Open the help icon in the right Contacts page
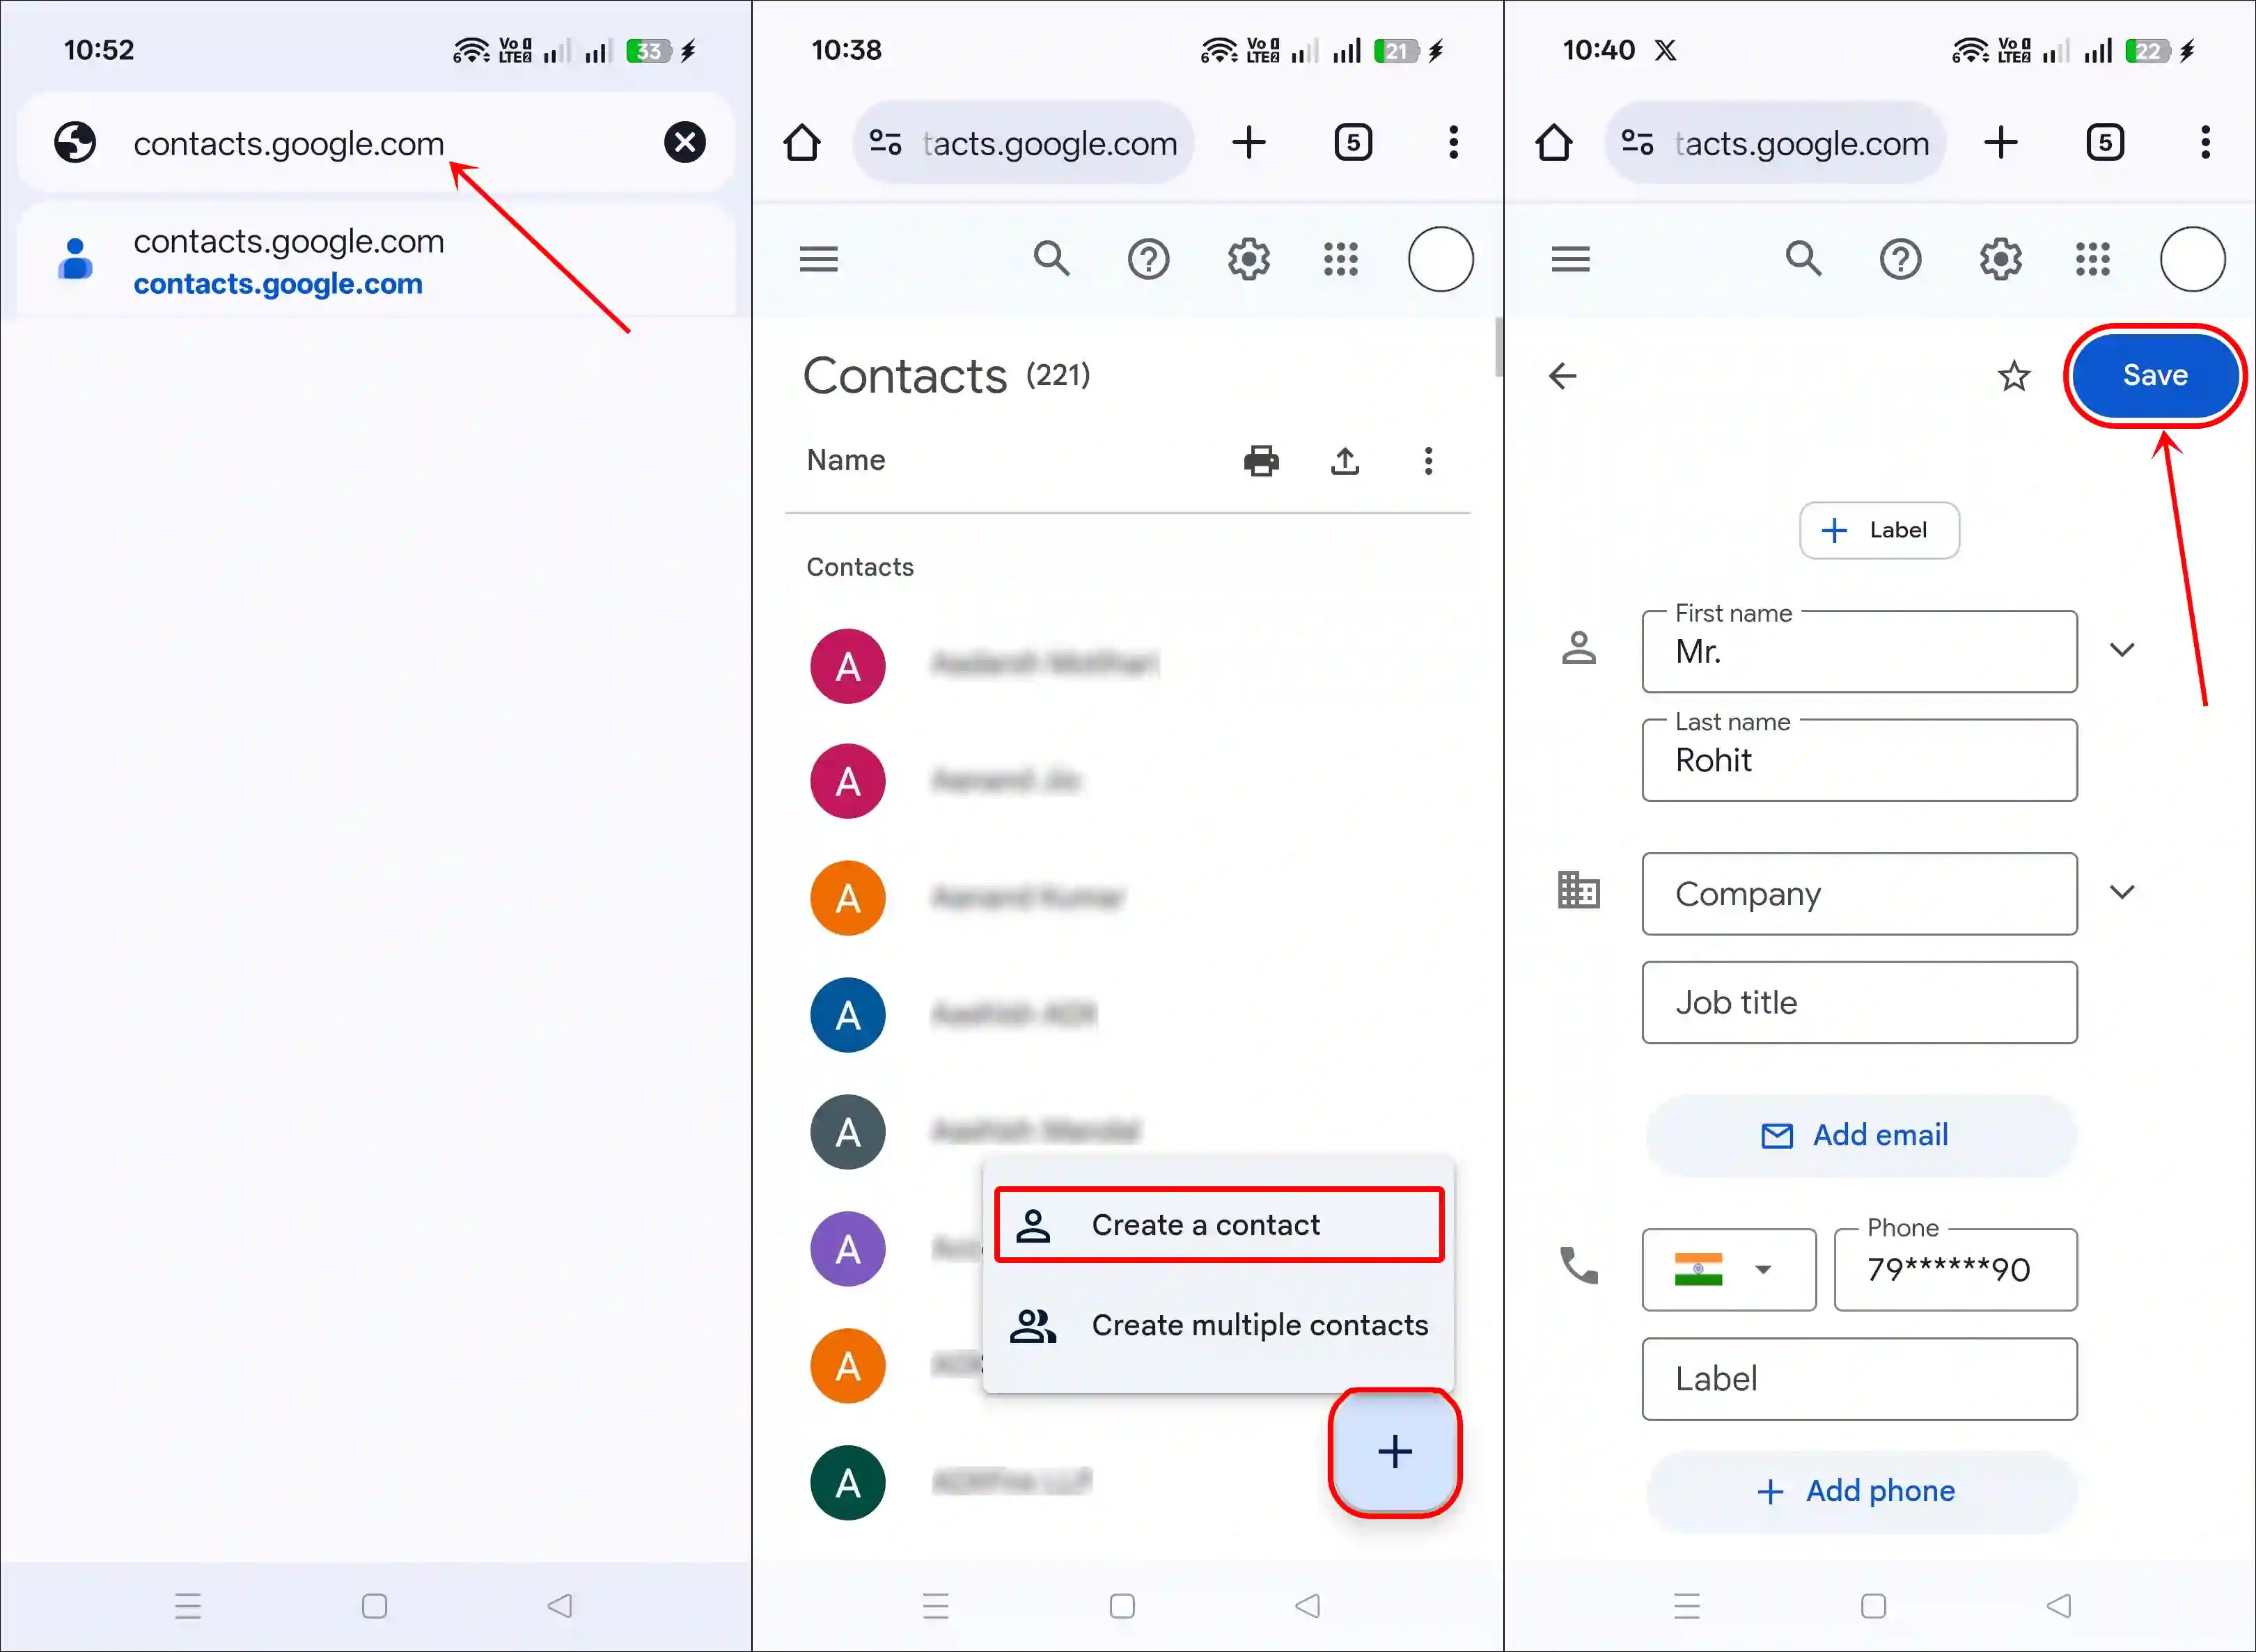This screenshot has height=1652, width=2256. pos(1900,260)
